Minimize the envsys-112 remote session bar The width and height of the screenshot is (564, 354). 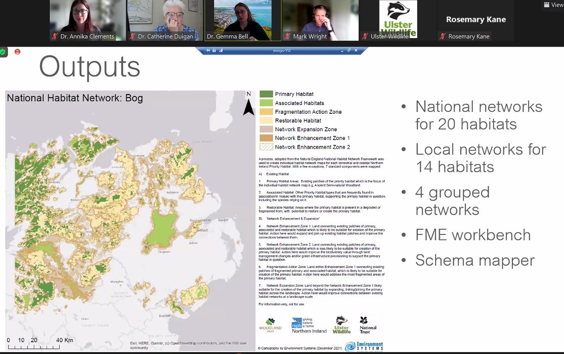(x=342, y=51)
